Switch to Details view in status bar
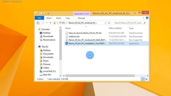The image size is (171, 96). (143, 79)
